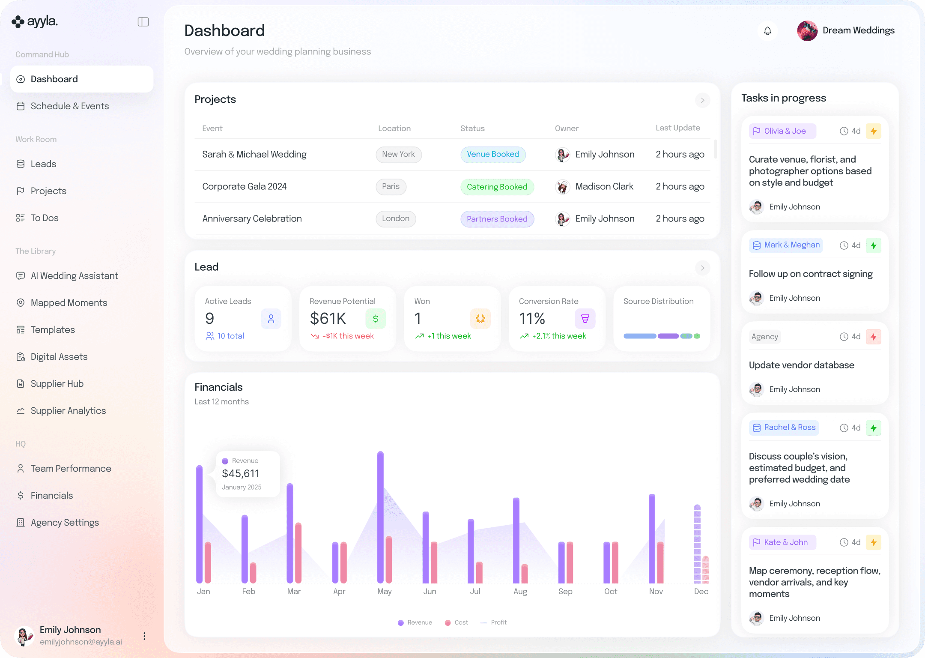Click the Active Leads person icon

coord(271,319)
